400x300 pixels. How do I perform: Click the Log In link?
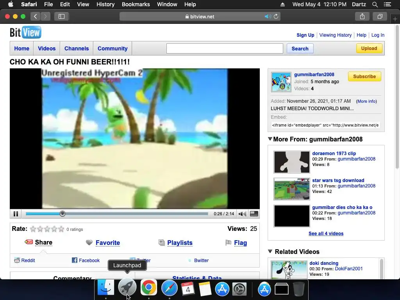click(378, 35)
